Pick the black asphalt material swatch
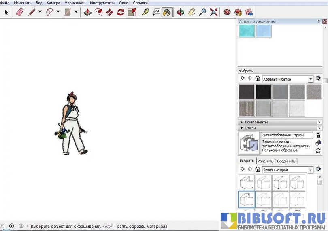This screenshot has height=231, width=328. [263, 92]
